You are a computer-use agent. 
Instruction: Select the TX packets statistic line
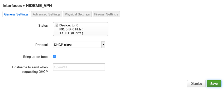pyautogui.click(x=71, y=33)
